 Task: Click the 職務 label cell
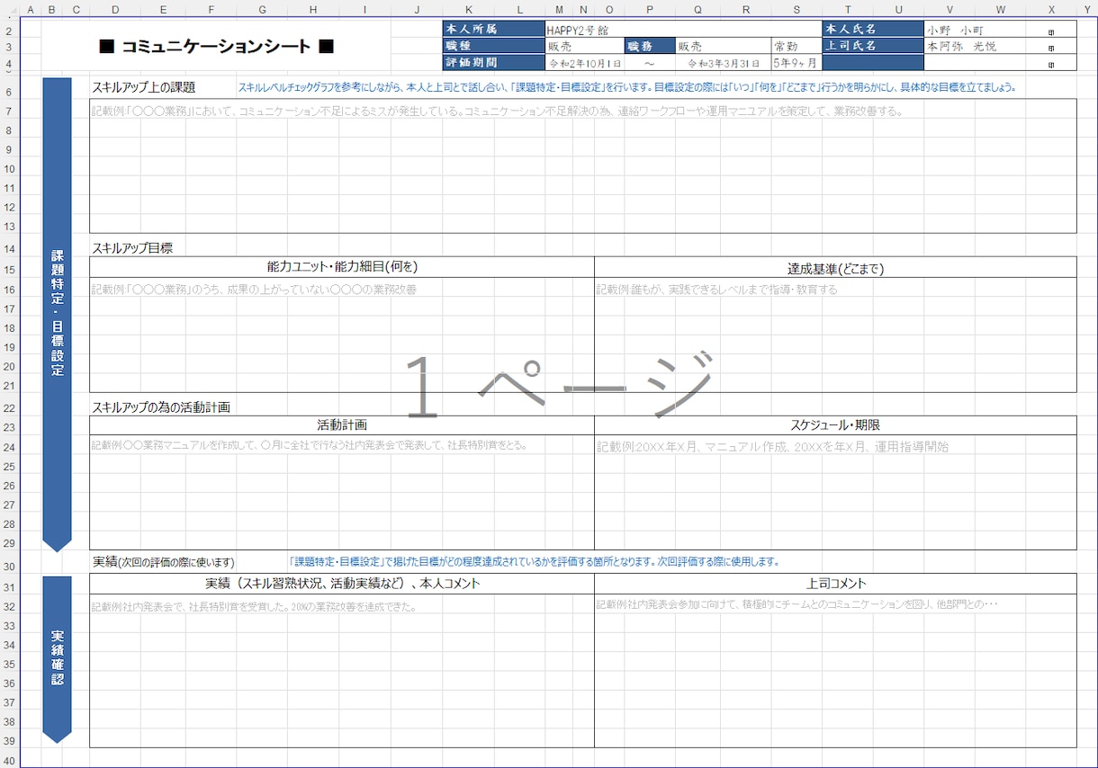coord(651,46)
